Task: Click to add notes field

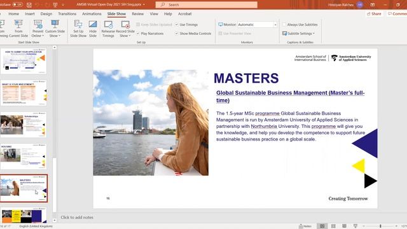Action: (77, 218)
